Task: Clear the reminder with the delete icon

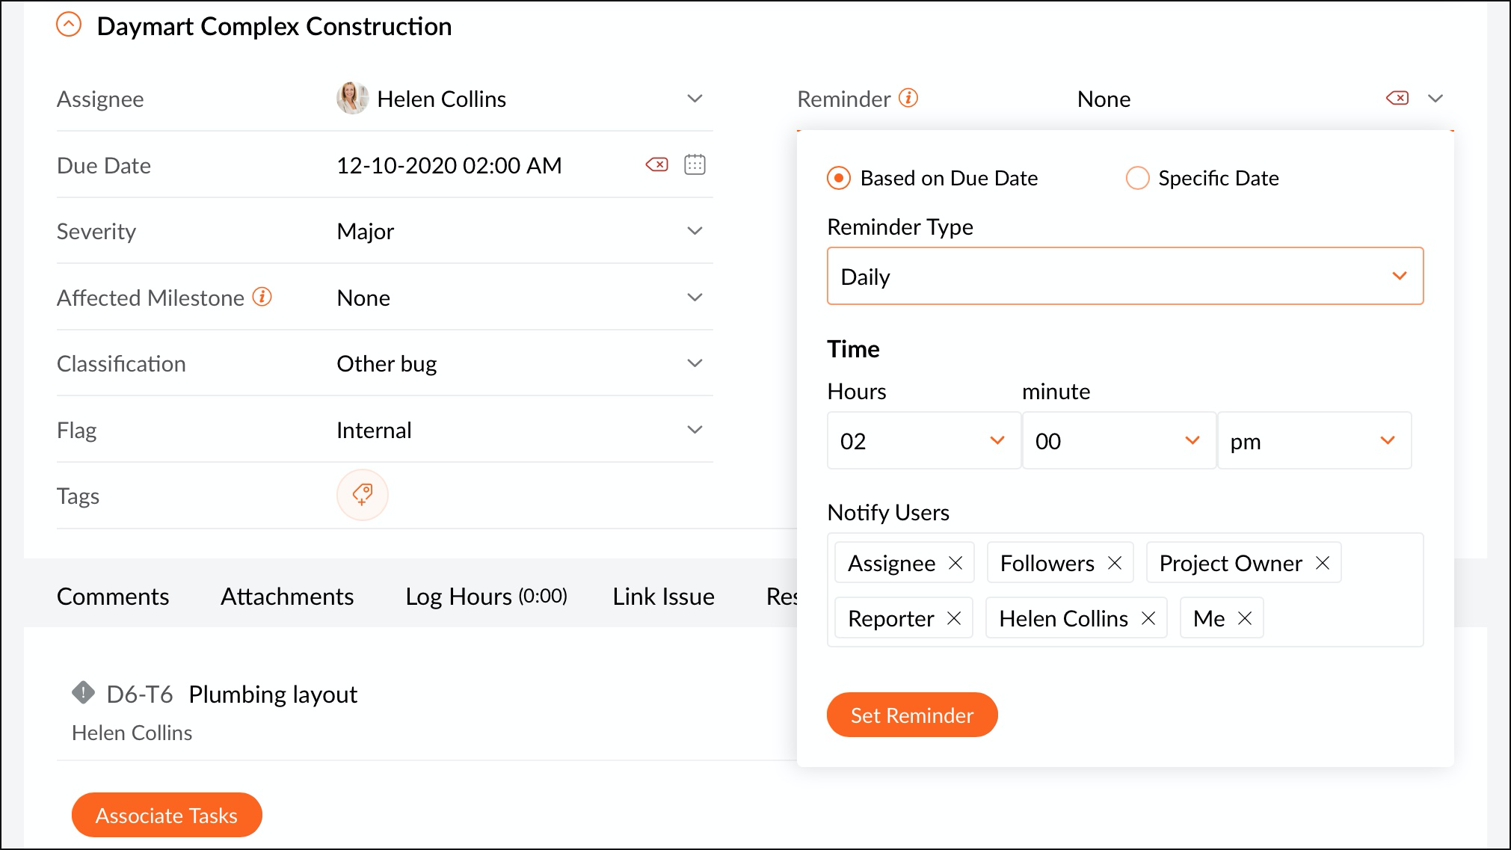Action: [x=1397, y=98]
